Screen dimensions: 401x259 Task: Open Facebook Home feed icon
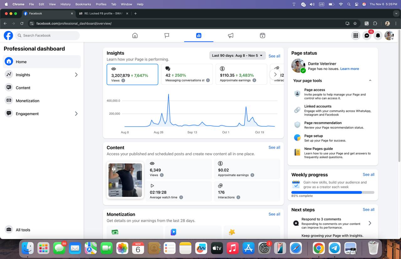(135, 35)
